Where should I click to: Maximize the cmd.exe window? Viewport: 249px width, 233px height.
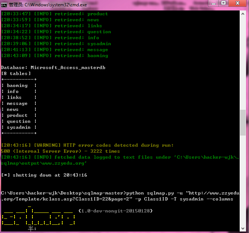(x=224, y=3)
